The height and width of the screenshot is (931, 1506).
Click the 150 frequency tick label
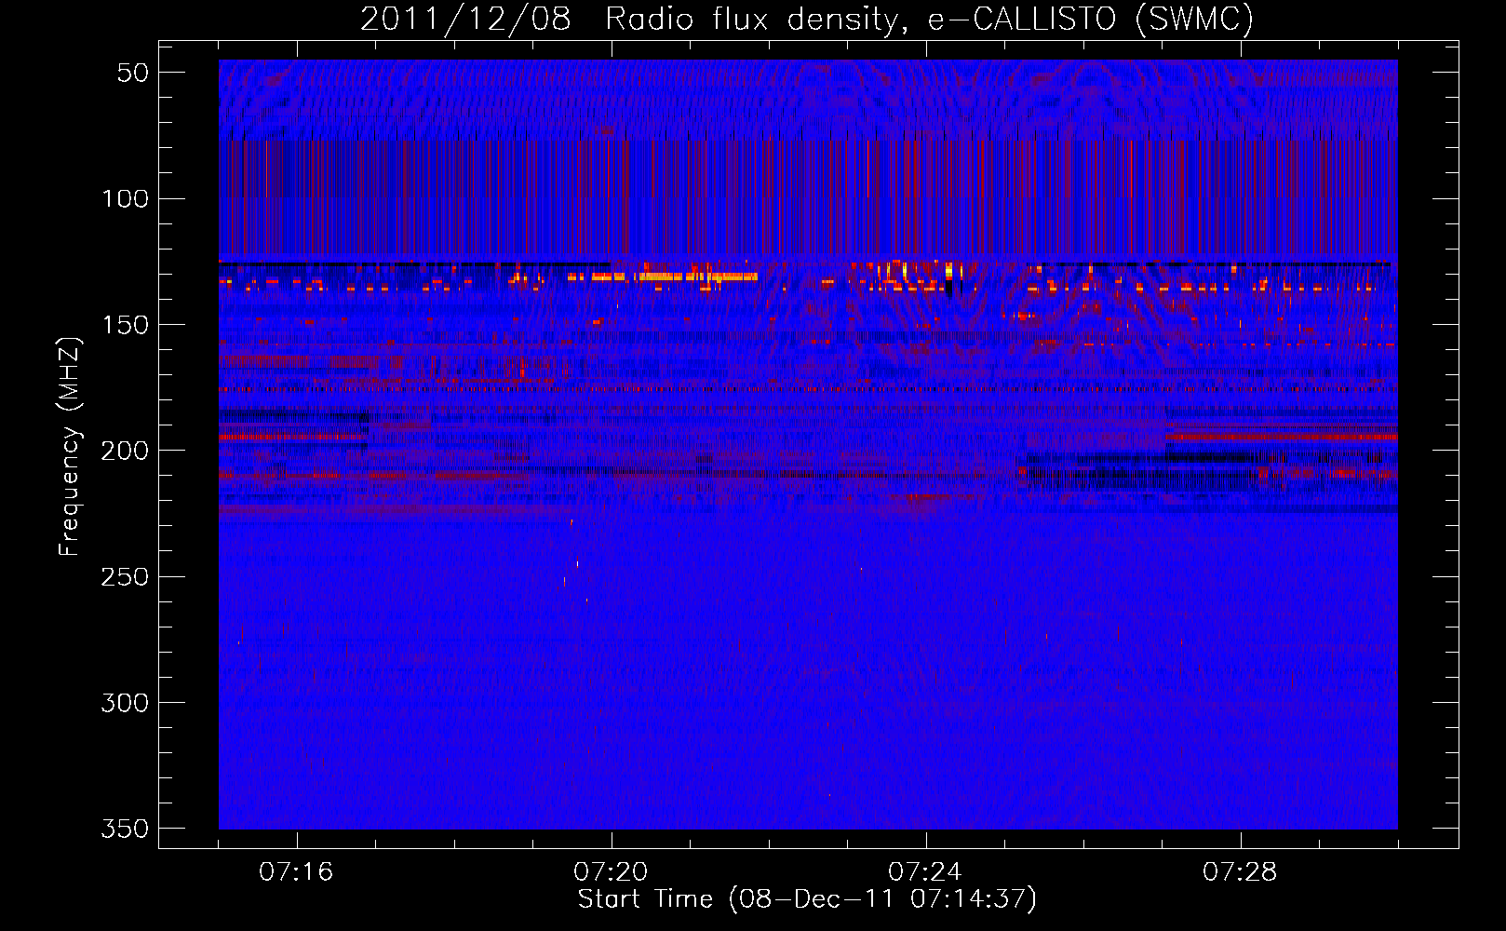pos(125,324)
